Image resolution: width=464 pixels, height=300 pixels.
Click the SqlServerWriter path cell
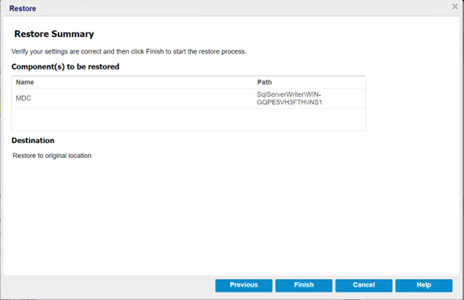tap(289, 98)
